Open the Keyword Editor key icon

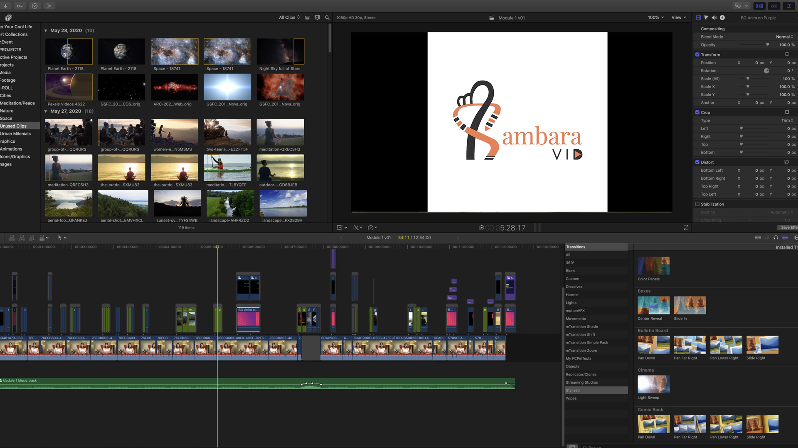coord(20,6)
